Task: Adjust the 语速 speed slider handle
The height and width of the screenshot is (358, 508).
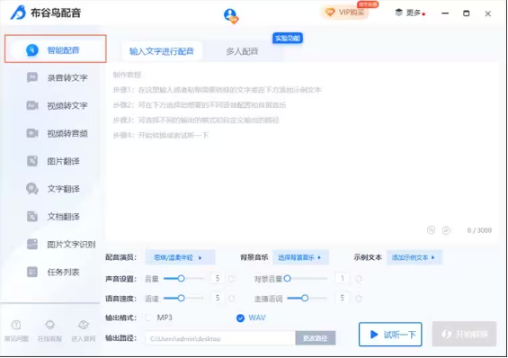Action: tap(181, 298)
